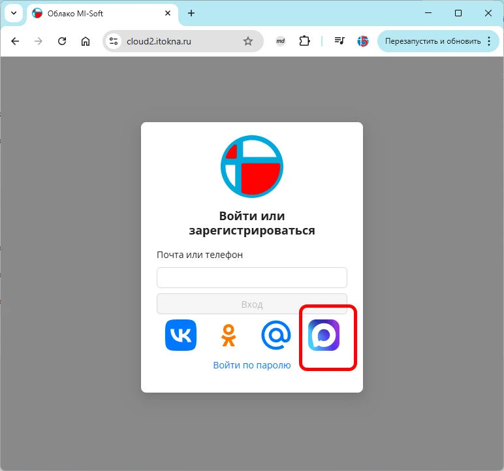Close the Облако MI-Soft tab
Screen dimensions: 504x471
pyautogui.click(x=168, y=14)
